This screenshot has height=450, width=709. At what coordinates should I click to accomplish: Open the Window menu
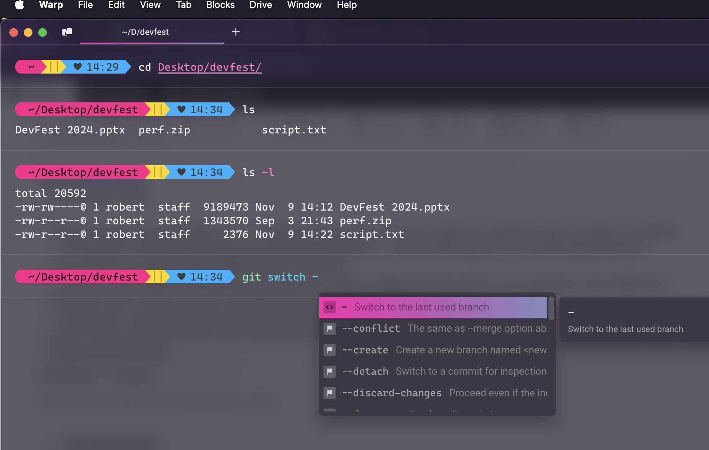[x=304, y=5]
